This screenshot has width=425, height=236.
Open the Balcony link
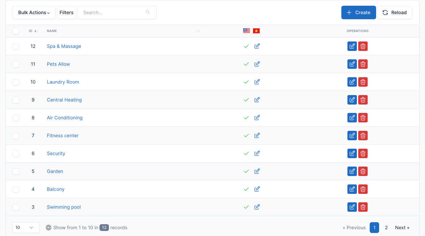click(56, 189)
